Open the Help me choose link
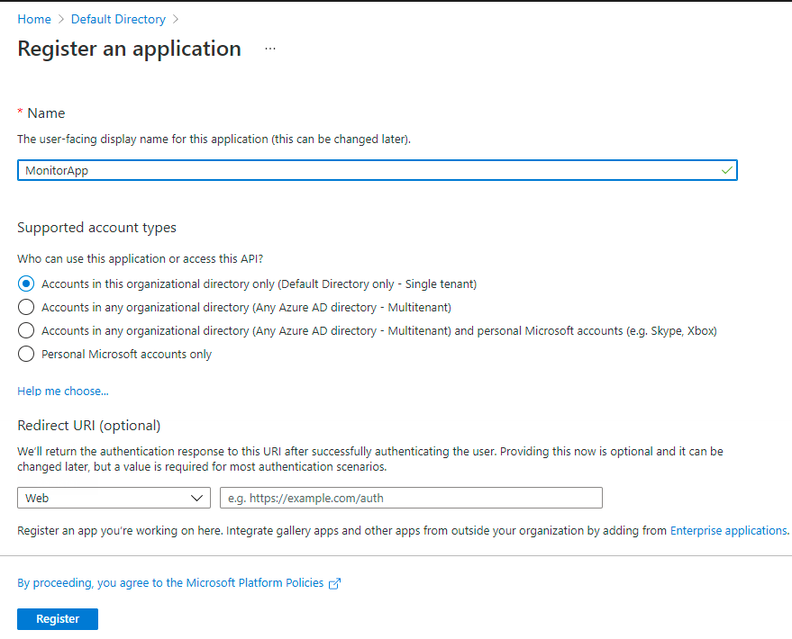The height and width of the screenshot is (639, 792). 63,391
